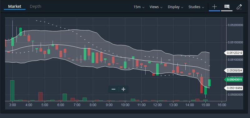Viewport: 250px width, 118px height.
Task: Open the Studies dropdown
Action: click(196, 7)
